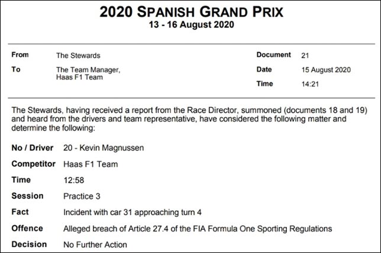Select the date 15 August 2020
This screenshot has width=381, height=253.
[326, 70]
